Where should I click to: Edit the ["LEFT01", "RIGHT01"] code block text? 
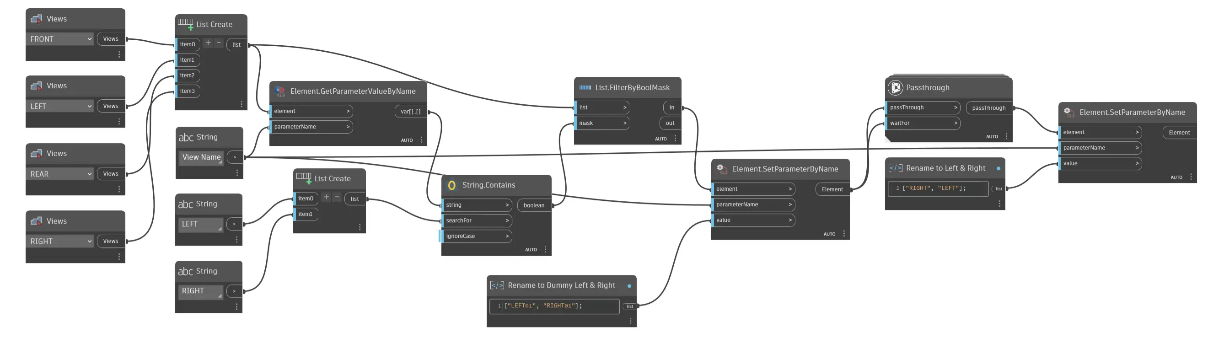554,306
